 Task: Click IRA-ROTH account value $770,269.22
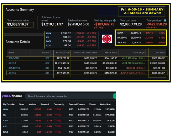(x=63, y=58)
